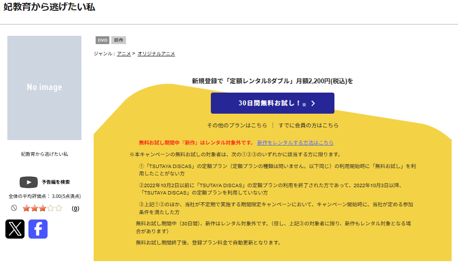Click condition ③ about 期間限定キャンペーン

(276, 208)
